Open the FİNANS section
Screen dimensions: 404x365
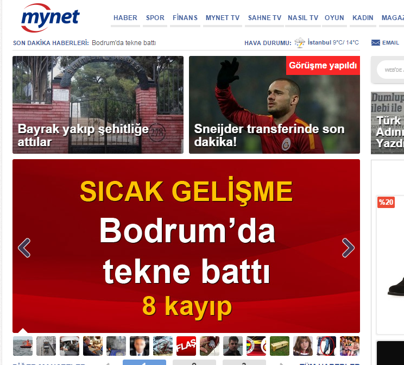click(185, 18)
